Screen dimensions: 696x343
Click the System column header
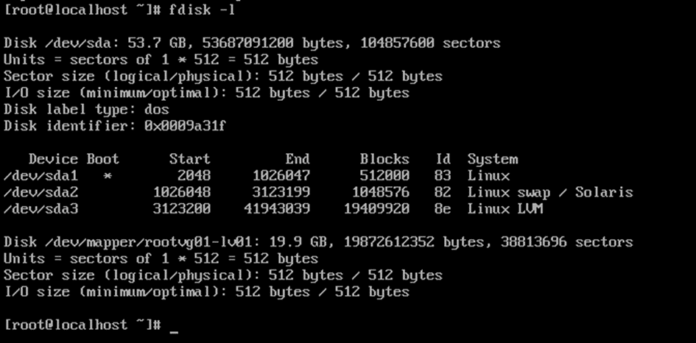tap(492, 159)
